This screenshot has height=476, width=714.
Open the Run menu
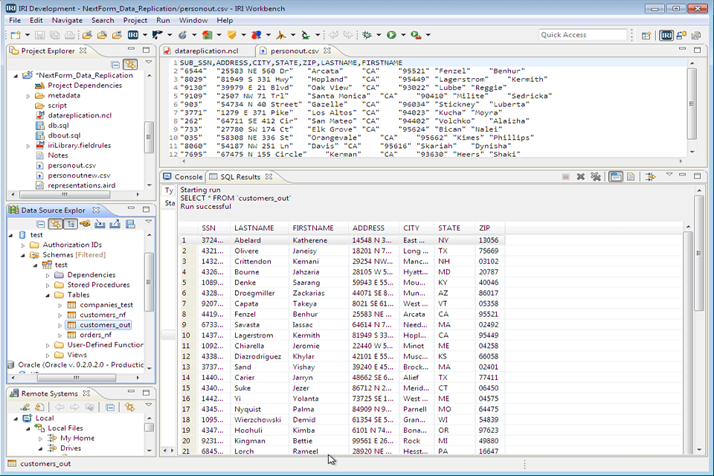tap(163, 21)
